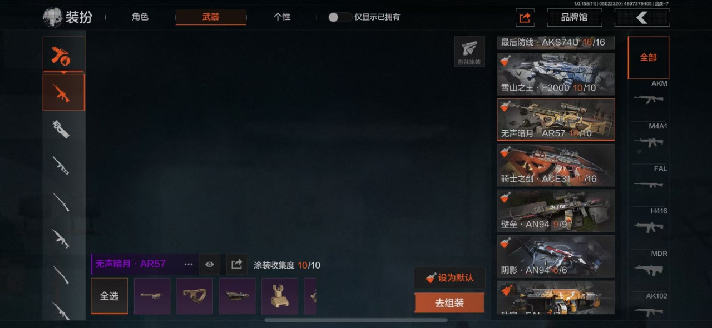This screenshot has height=328, width=712.
Task: Select the assault rifle category icon
Action: pyautogui.click(x=63, y=92)
